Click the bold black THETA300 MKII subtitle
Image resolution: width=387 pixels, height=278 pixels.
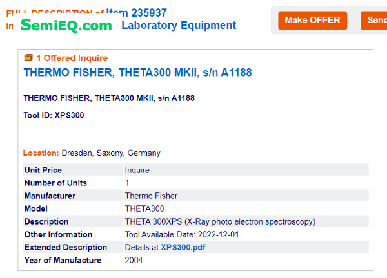pyautogui.click(x=109, y=98)
